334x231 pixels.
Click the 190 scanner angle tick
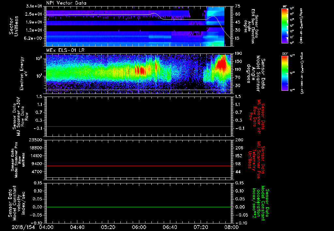pyautogui.click(x=238, y=53)
